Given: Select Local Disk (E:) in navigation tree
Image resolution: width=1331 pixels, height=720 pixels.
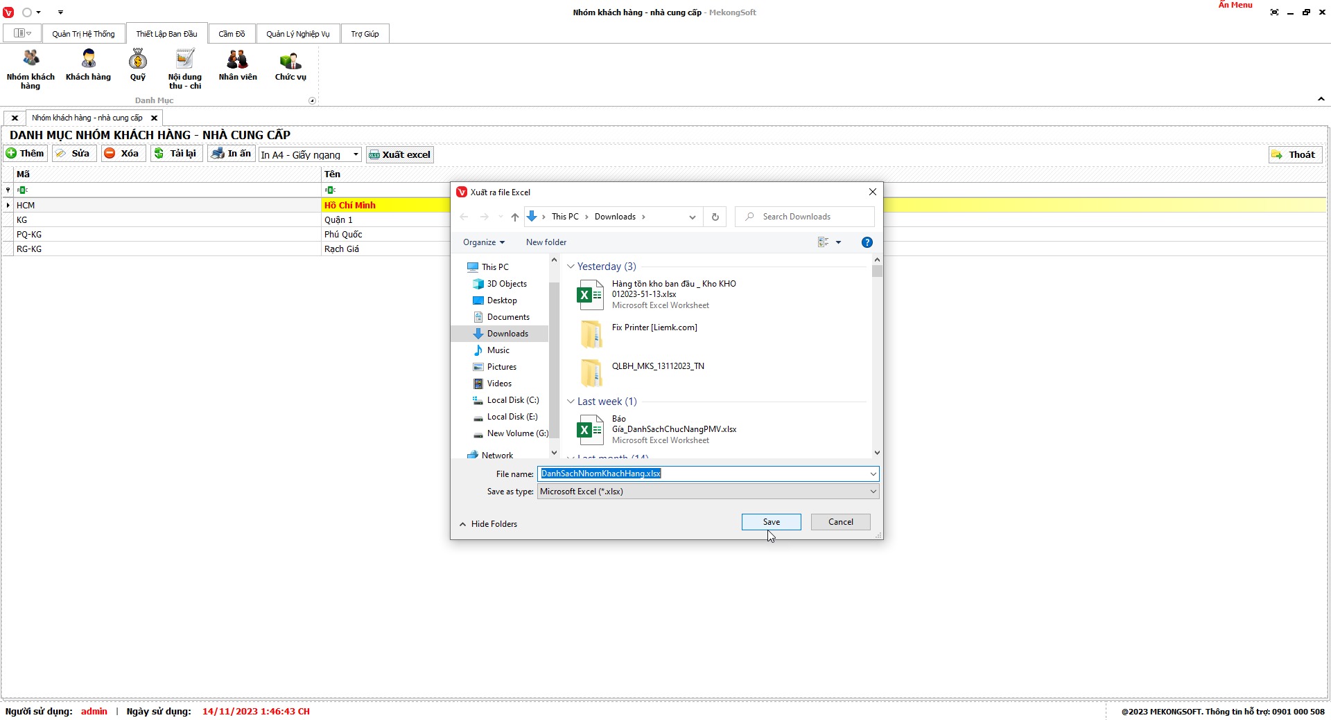Looking at the screenshot, I should pos(512,417).
